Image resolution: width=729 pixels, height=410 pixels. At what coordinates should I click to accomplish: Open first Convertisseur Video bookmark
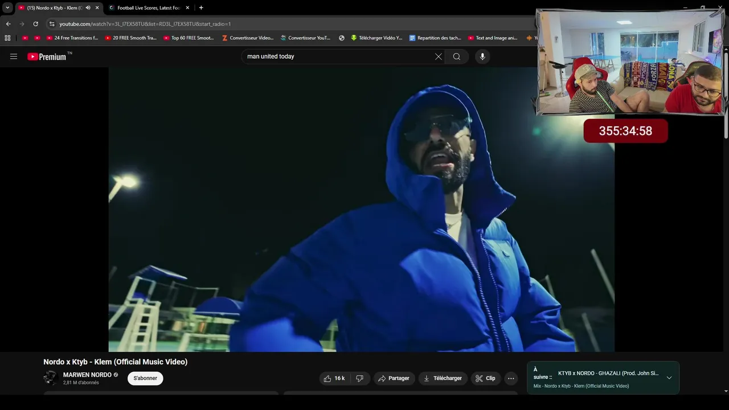click(x=248, y=38)
